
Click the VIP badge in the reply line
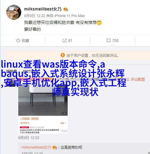pyautogui.click(x=54, y=147)
